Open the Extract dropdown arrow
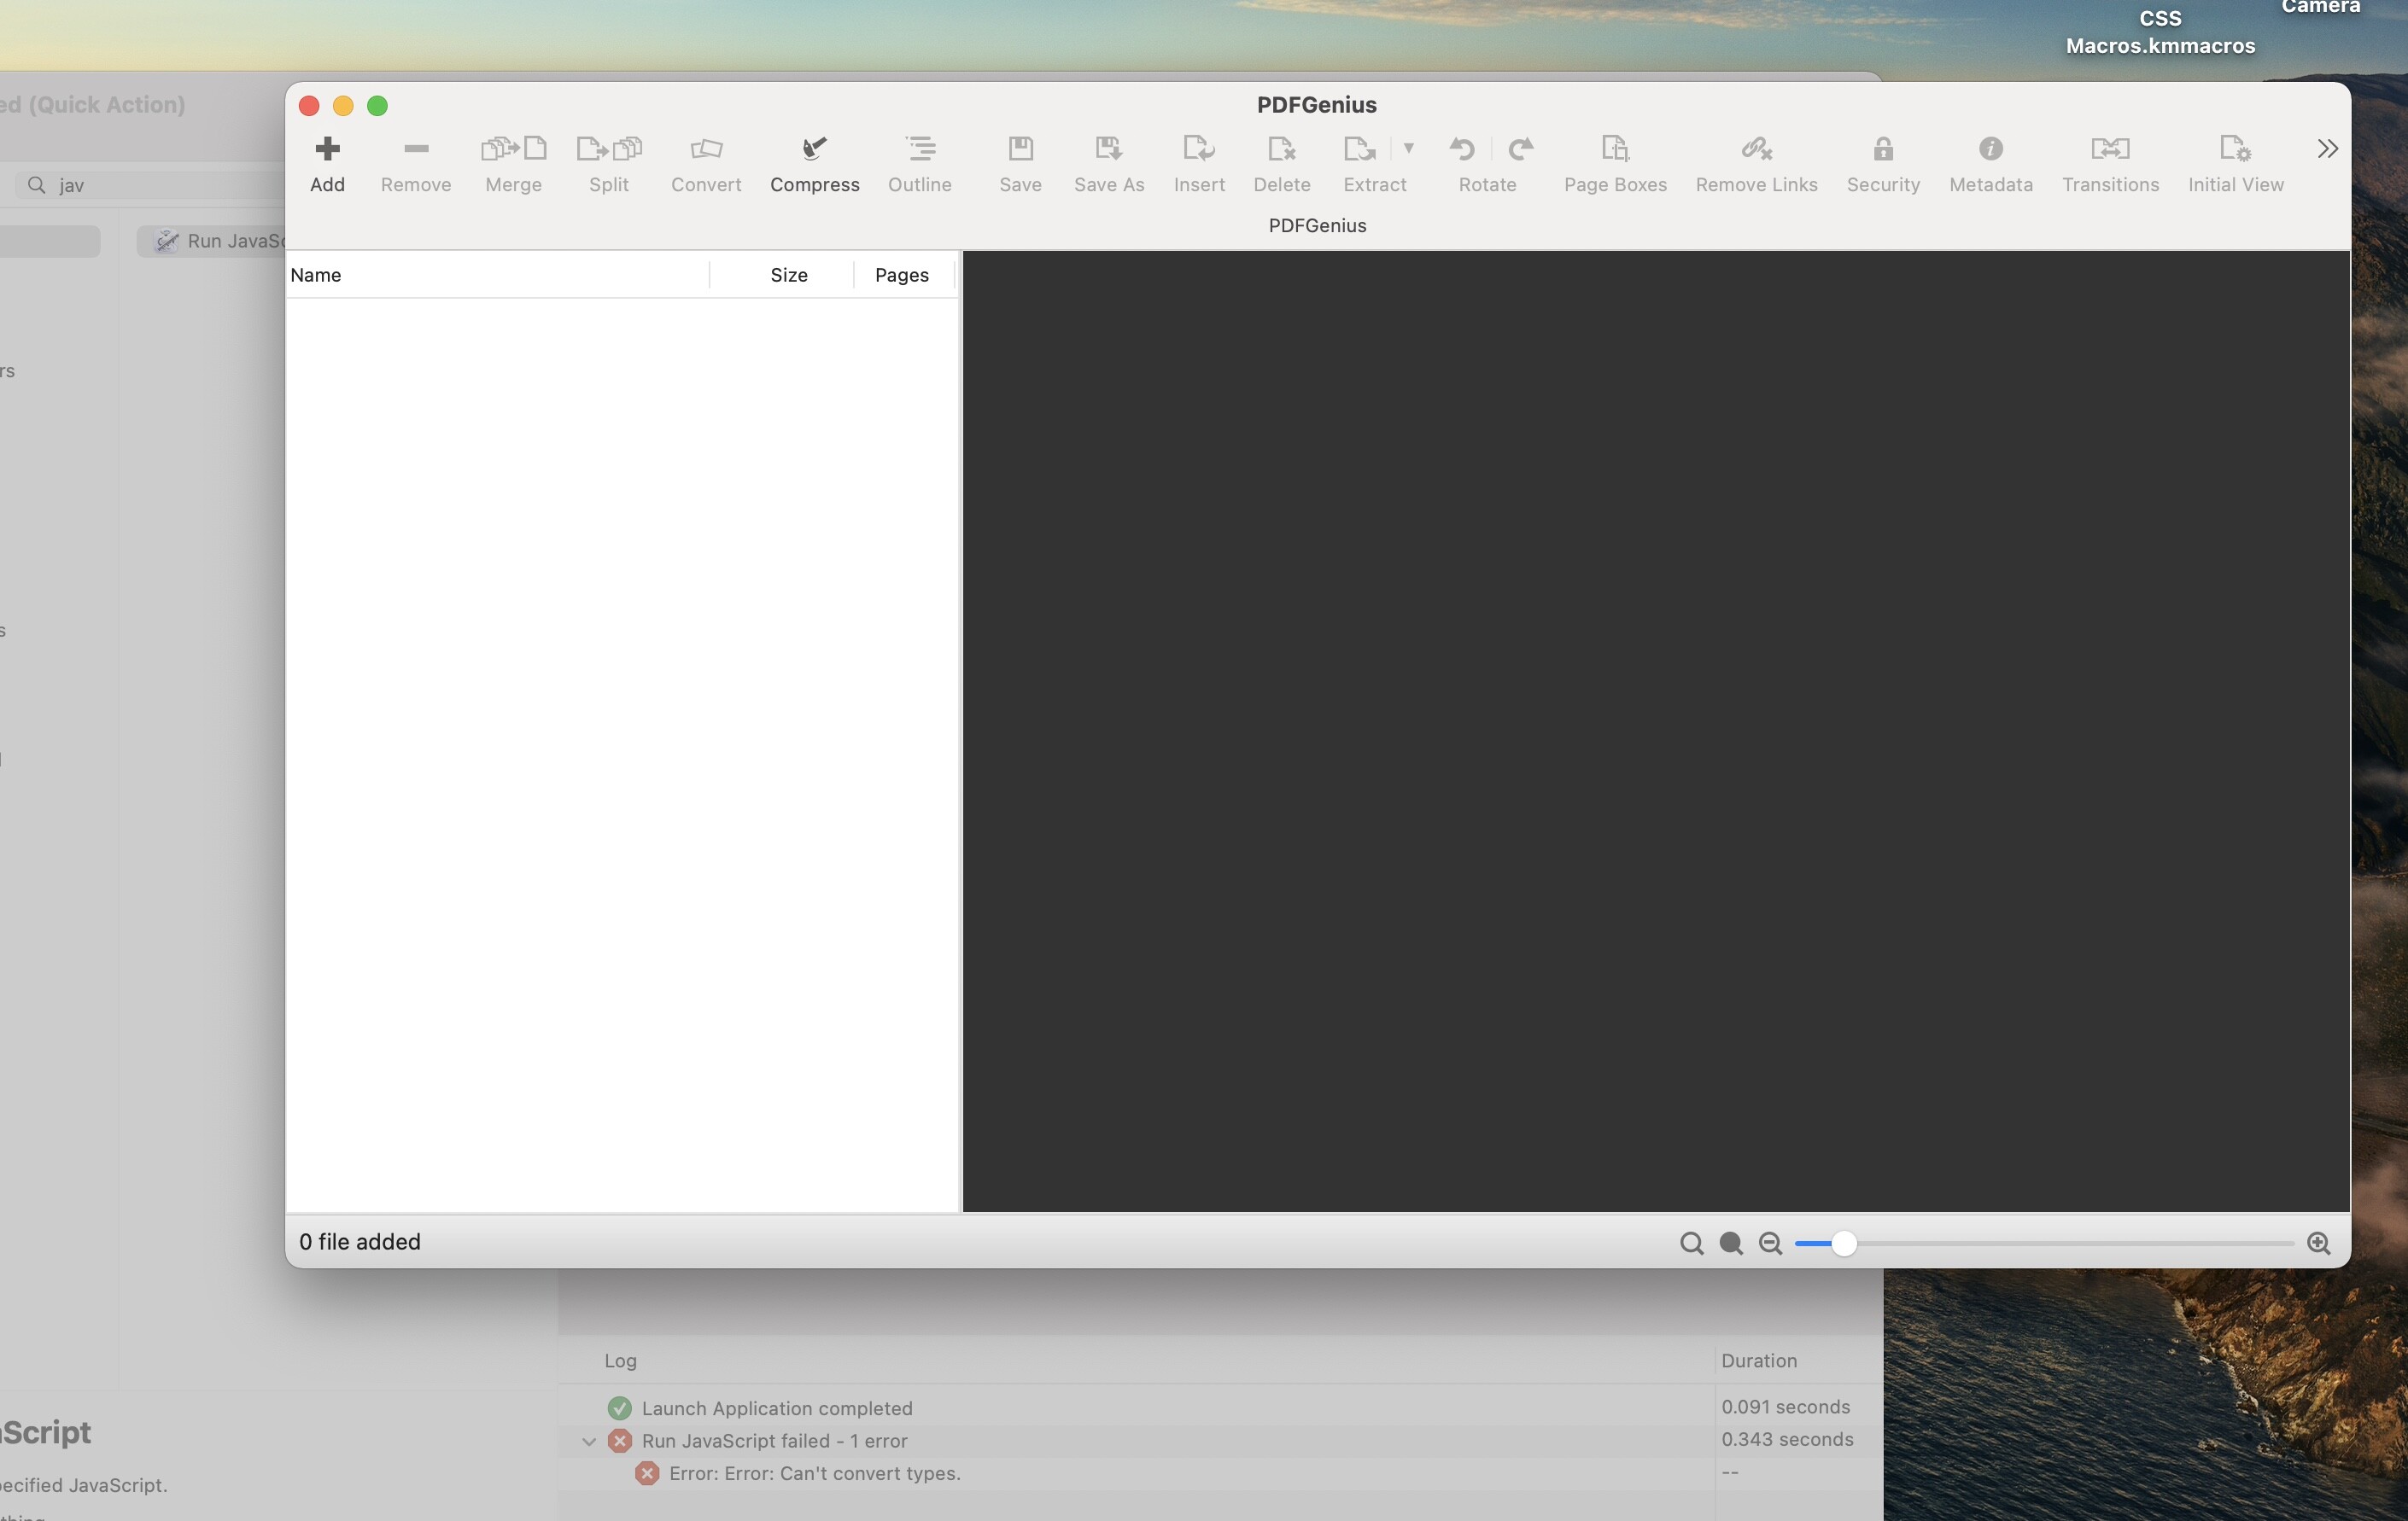Image resolution: width=2408 pixels, height=1521 pixels. click(1408, 148)
